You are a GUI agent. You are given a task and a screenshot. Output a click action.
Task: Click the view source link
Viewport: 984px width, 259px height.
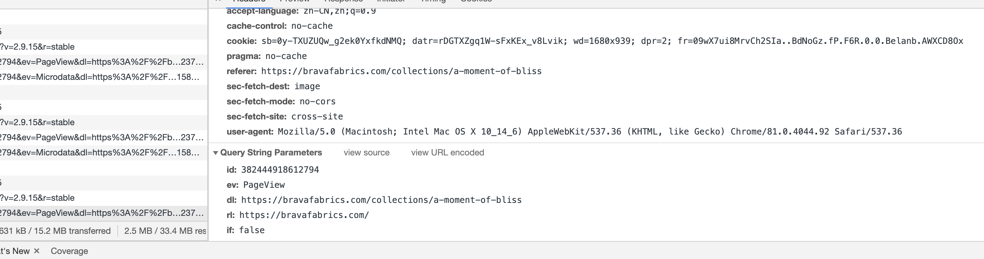click(366, 153)
